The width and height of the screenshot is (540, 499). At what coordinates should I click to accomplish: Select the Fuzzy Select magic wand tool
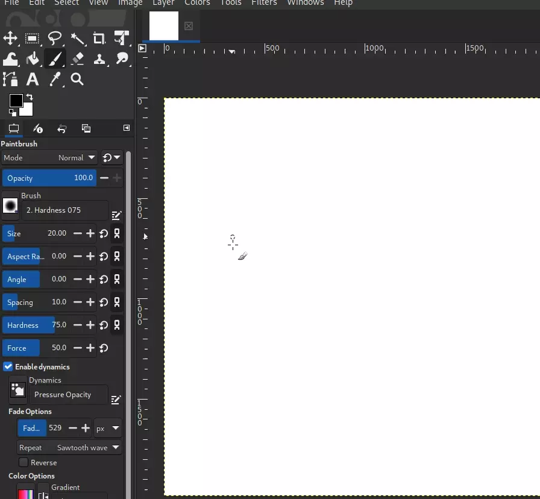pos(78,39)
